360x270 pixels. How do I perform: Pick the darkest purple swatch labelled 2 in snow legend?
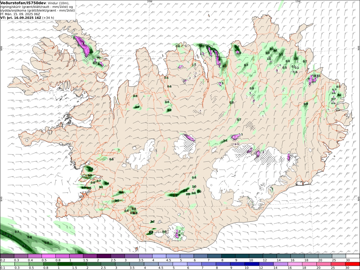point(103,256)
